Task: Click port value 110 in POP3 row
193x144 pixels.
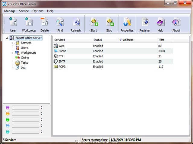Action: click(x=161, y=67)
